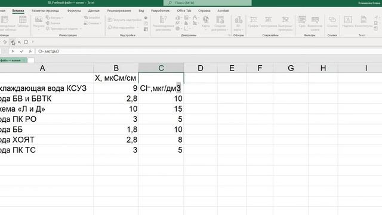Select value 1,8 in column B
The height and width of the screenshot is (215, 382).
[116, 130]
